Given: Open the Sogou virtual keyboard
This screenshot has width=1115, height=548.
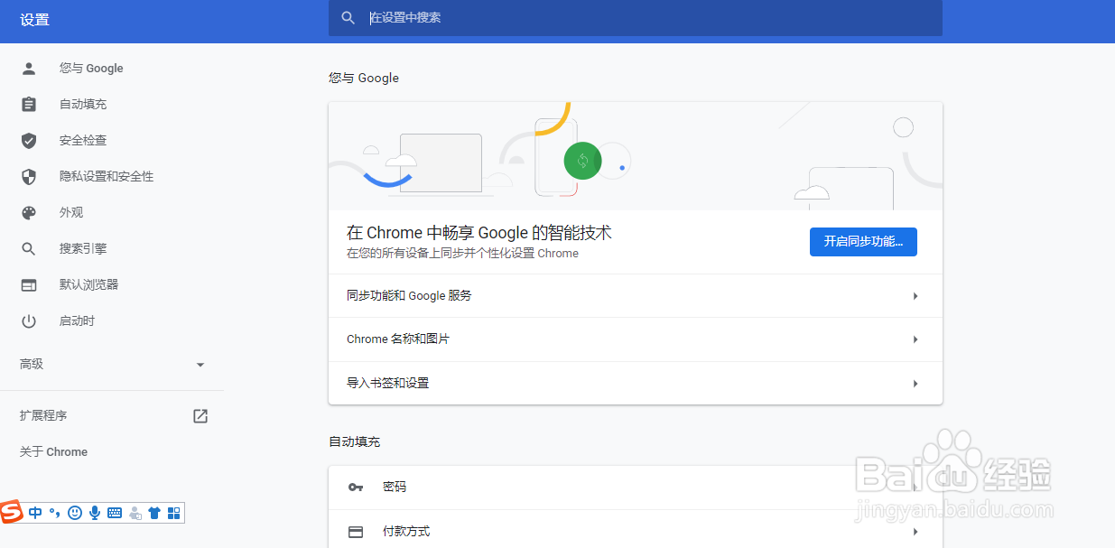Looking at the screenshot, I should point(115,513).
